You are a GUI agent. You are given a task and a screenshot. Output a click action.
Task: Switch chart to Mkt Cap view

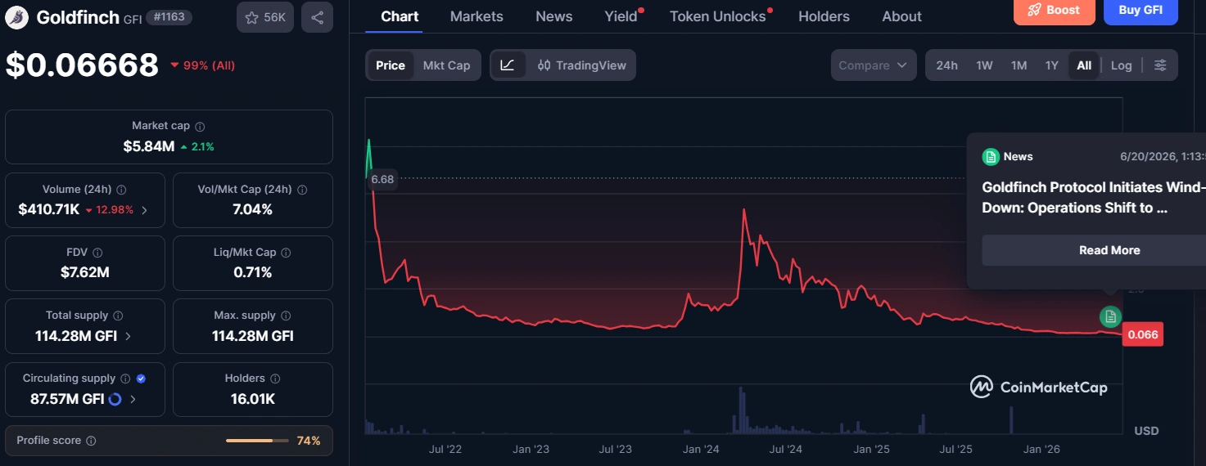pos(446,65)
